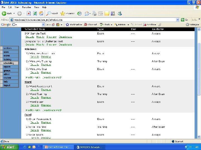Image resolution: width=201 pixels, height=150 pixels.
Task: Click the Edit page toolbar icon
Action: pos(100,13)
